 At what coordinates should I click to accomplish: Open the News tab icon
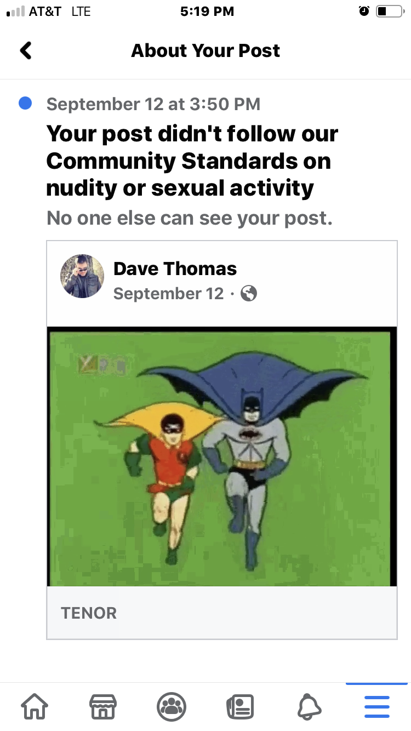tap(240, 706)
